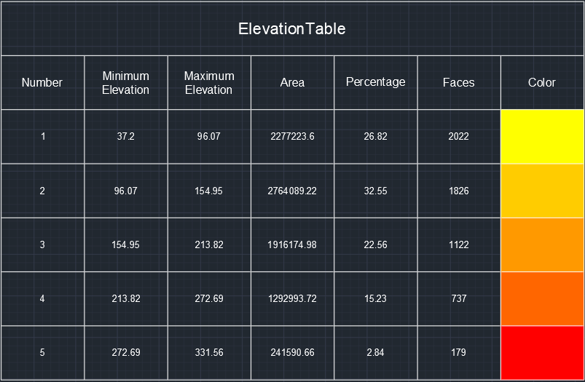Select the percentage value 32.55
This screenshot has height=382, width=585.
pos(375,191)
